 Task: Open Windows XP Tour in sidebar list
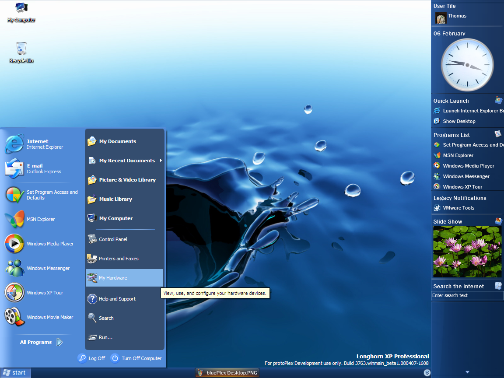[458, 187]
